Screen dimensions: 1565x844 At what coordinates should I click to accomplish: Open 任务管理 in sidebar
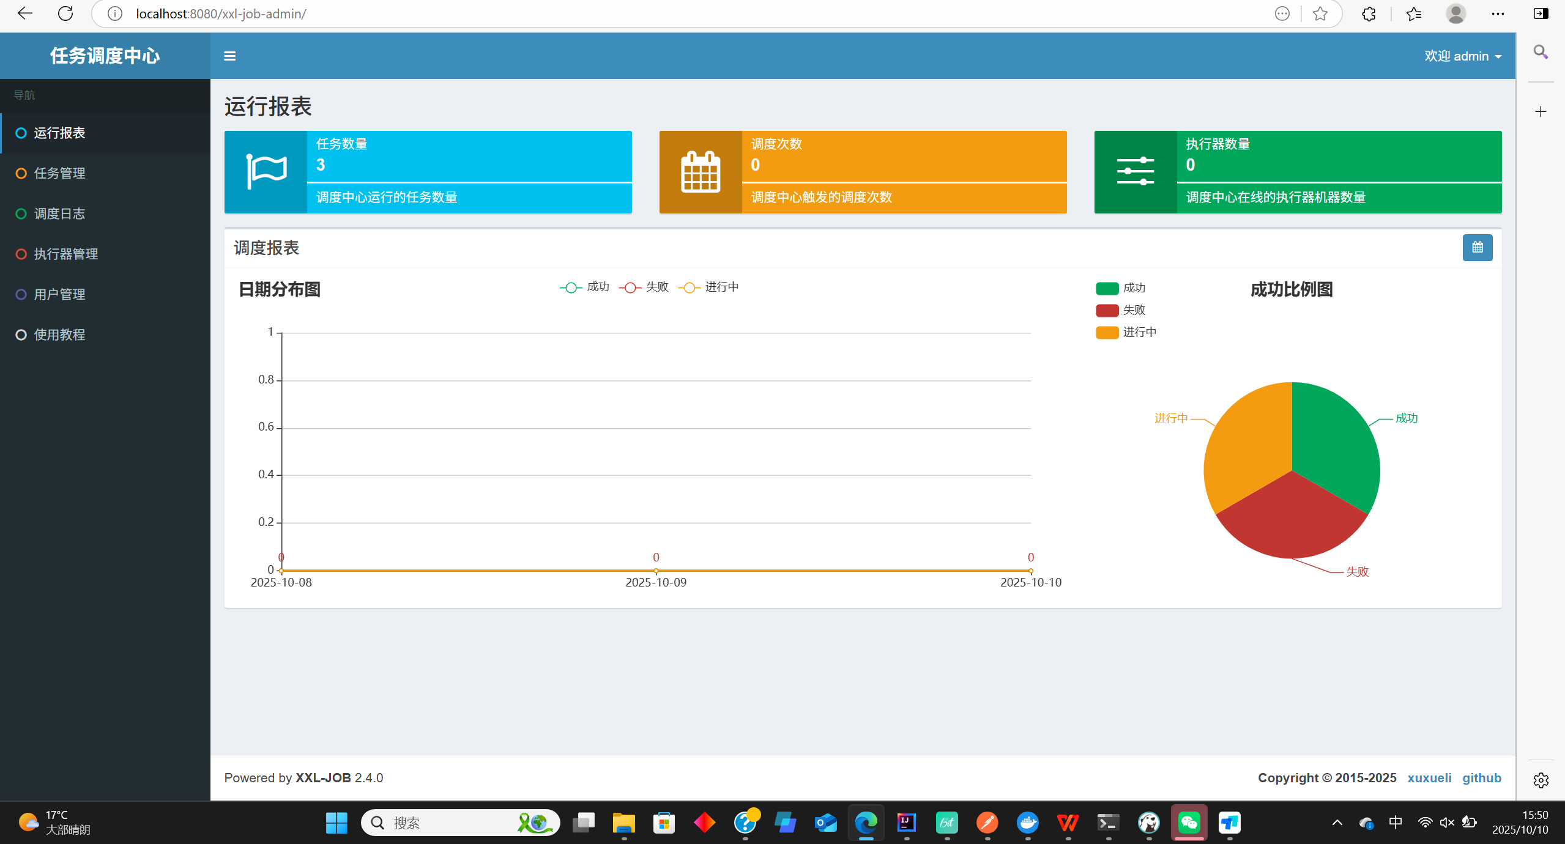click(x=59, y=173)
